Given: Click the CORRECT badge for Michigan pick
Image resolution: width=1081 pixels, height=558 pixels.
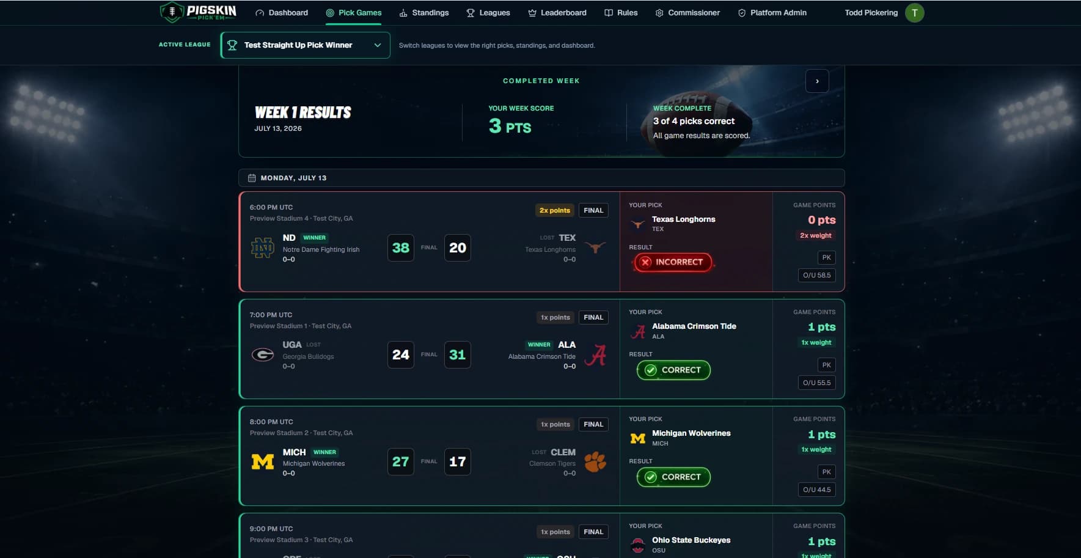Looking at the screenshot, I should (x=673, y=477).
